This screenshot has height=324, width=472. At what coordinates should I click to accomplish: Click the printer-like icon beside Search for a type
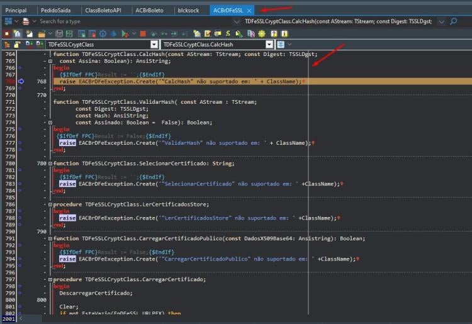(x=26, y=21)
